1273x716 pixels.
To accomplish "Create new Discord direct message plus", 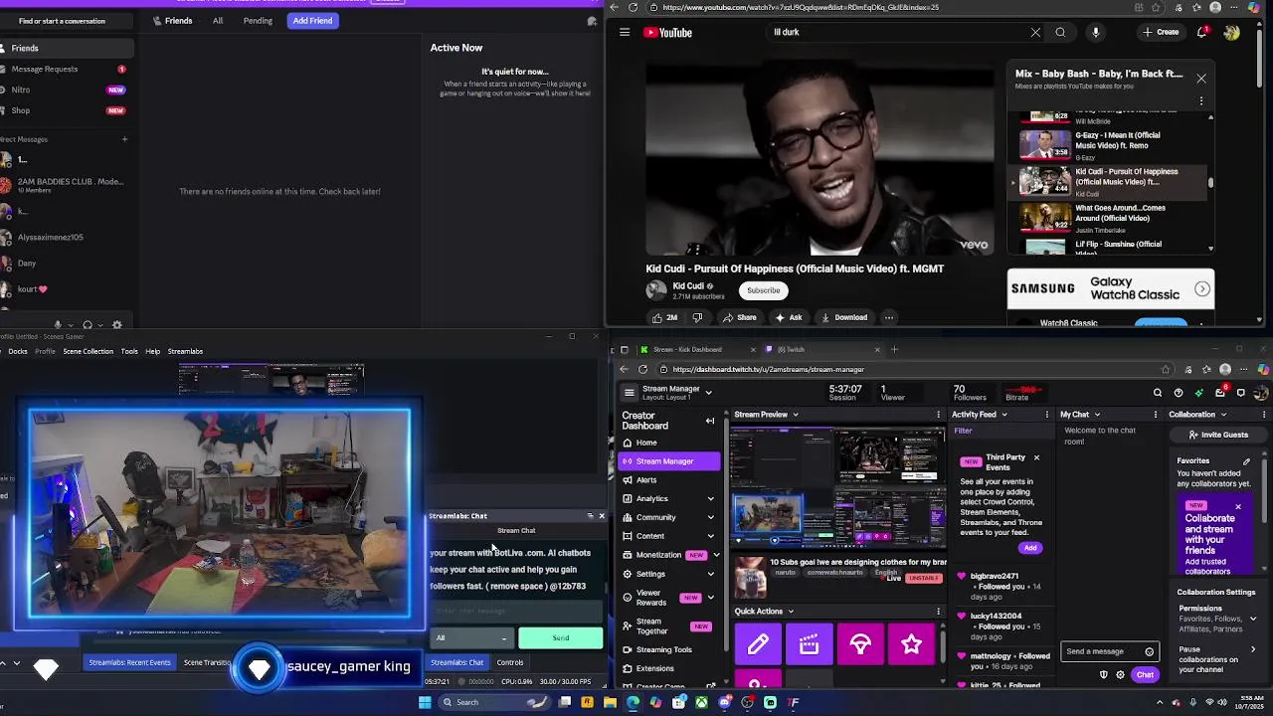I will (x=124, y=139).
